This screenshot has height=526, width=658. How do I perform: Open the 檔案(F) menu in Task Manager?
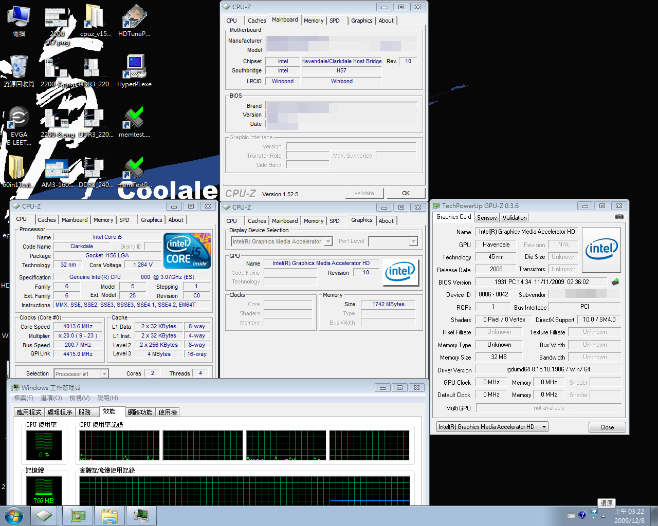click(24, 398)
